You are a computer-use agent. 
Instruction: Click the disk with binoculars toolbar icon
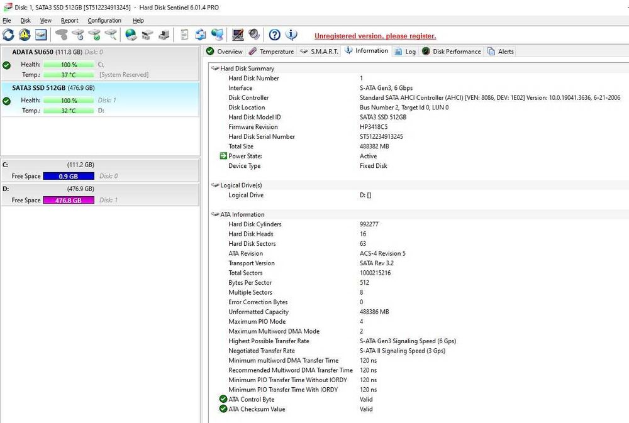pyautogui.click(x=147, y=35)
